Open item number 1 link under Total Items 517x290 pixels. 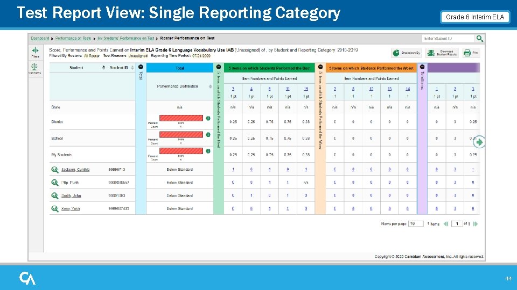click(437, 89)
